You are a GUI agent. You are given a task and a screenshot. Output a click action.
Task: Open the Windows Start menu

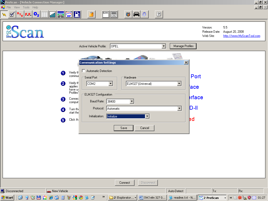(7, 198)
